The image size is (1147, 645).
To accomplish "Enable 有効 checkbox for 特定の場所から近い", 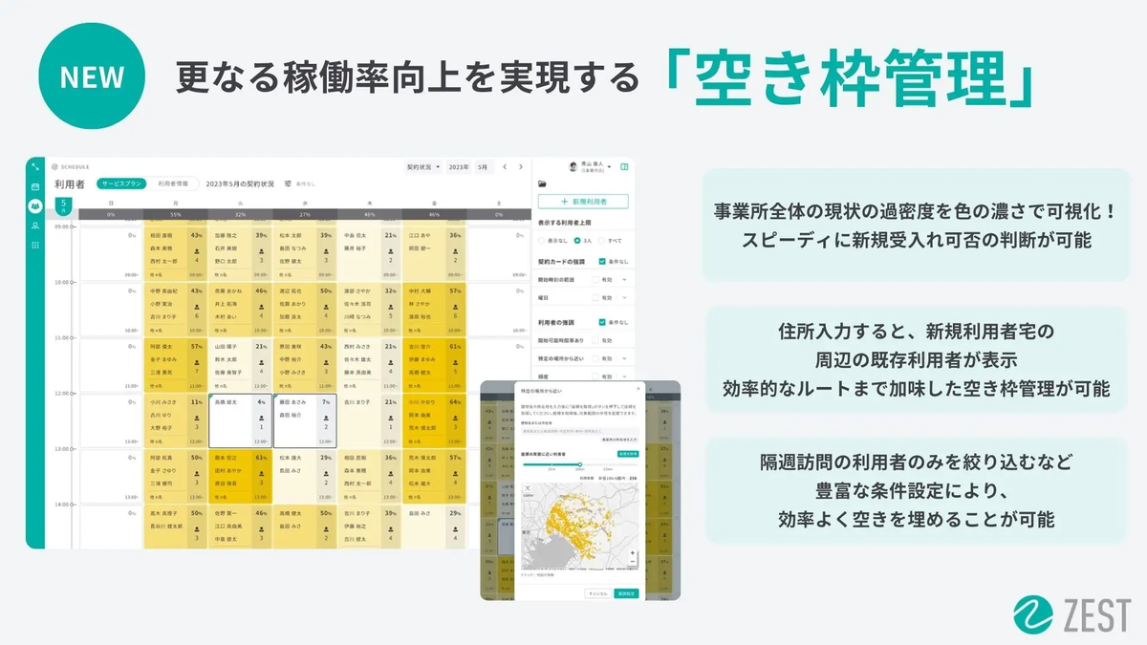I will pyautogui.click(x=595, y=358).
